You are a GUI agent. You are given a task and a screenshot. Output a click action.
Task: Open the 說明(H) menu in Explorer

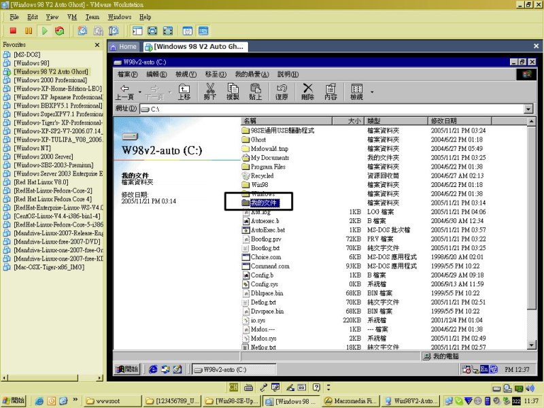point(288,74)
